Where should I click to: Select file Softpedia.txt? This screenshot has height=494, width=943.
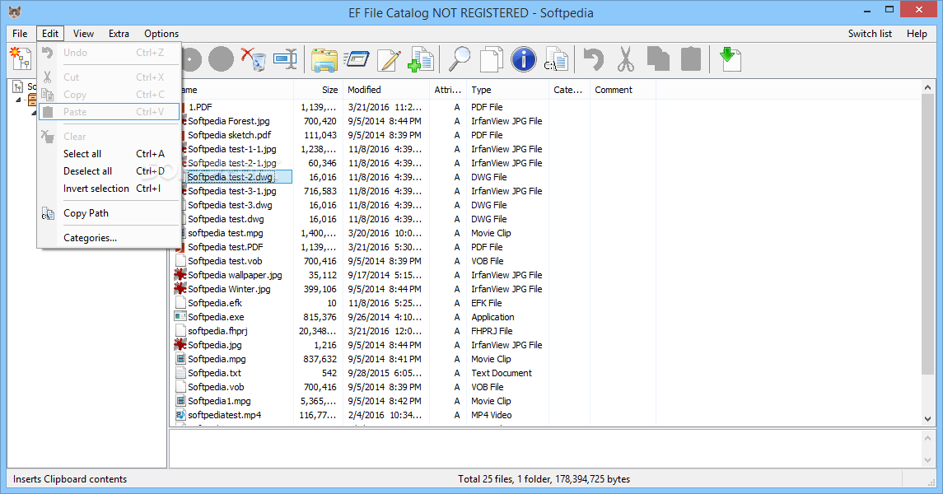[x=214, y=373]
